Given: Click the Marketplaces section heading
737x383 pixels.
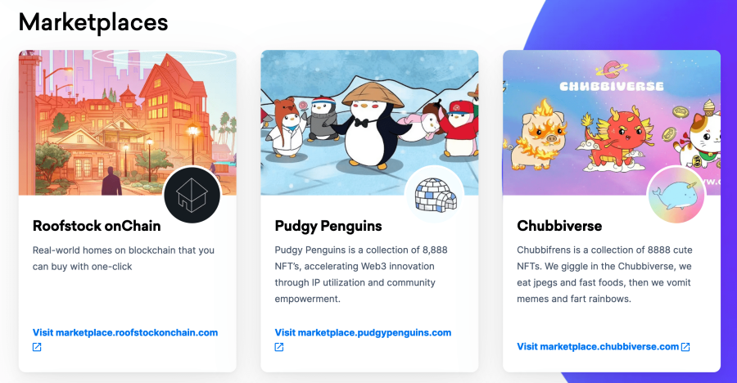Looking at the screenshot, I should point(93,23).
